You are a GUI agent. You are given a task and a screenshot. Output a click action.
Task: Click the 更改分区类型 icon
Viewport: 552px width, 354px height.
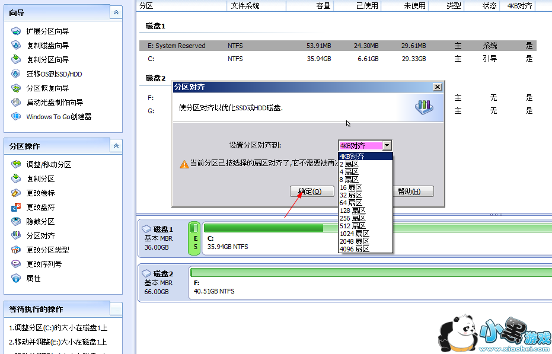(16, 250)
